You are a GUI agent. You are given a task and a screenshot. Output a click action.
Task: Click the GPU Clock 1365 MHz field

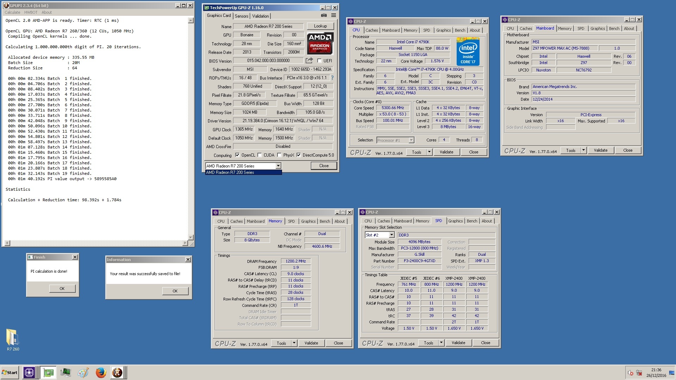[x=244, y=129]
